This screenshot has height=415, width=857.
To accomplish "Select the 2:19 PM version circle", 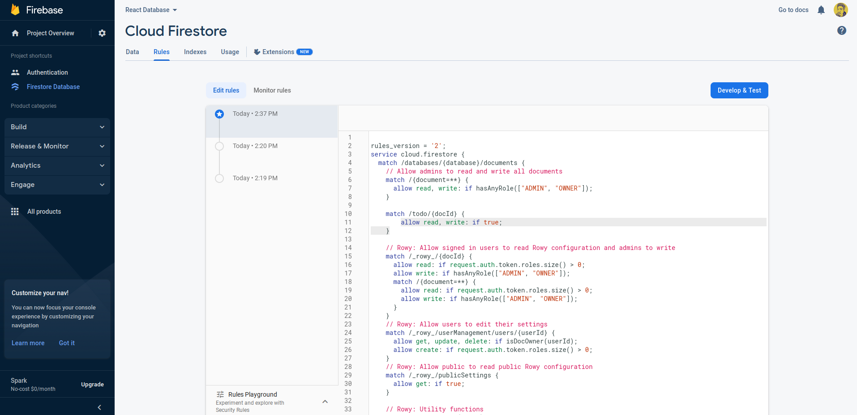I will point(219,178).
